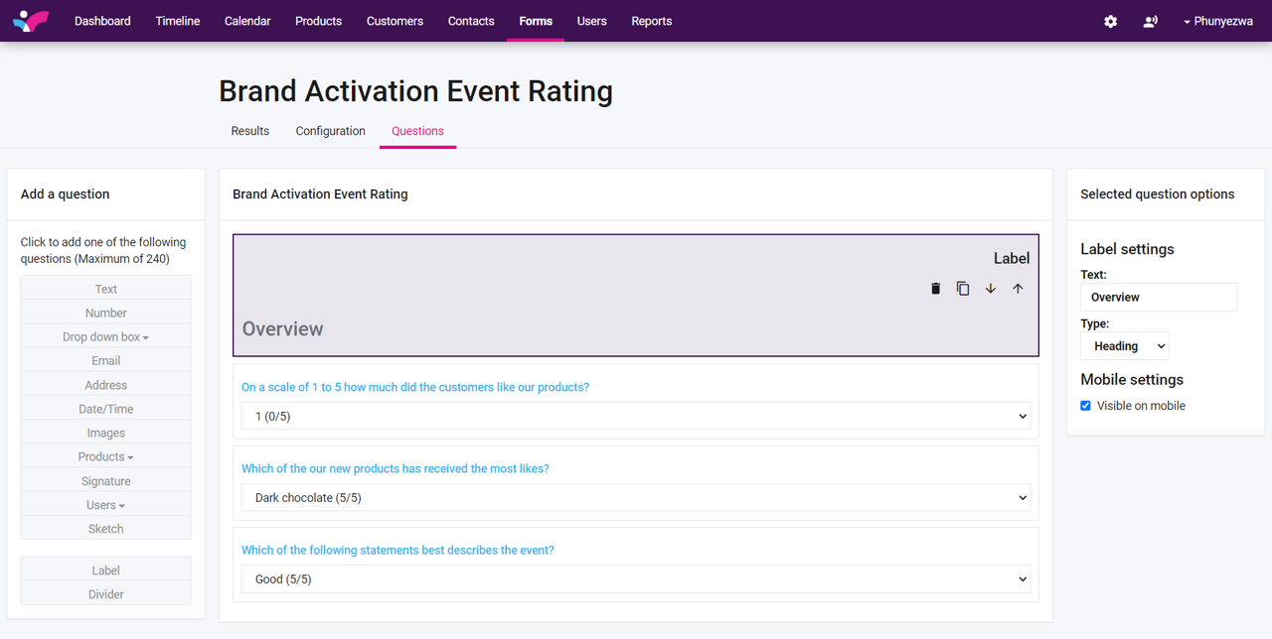Image resolution: width=1272 pixels, height=639 pixels.
Task: Click the label Text field containing Overview
Action: point(1158,297)
